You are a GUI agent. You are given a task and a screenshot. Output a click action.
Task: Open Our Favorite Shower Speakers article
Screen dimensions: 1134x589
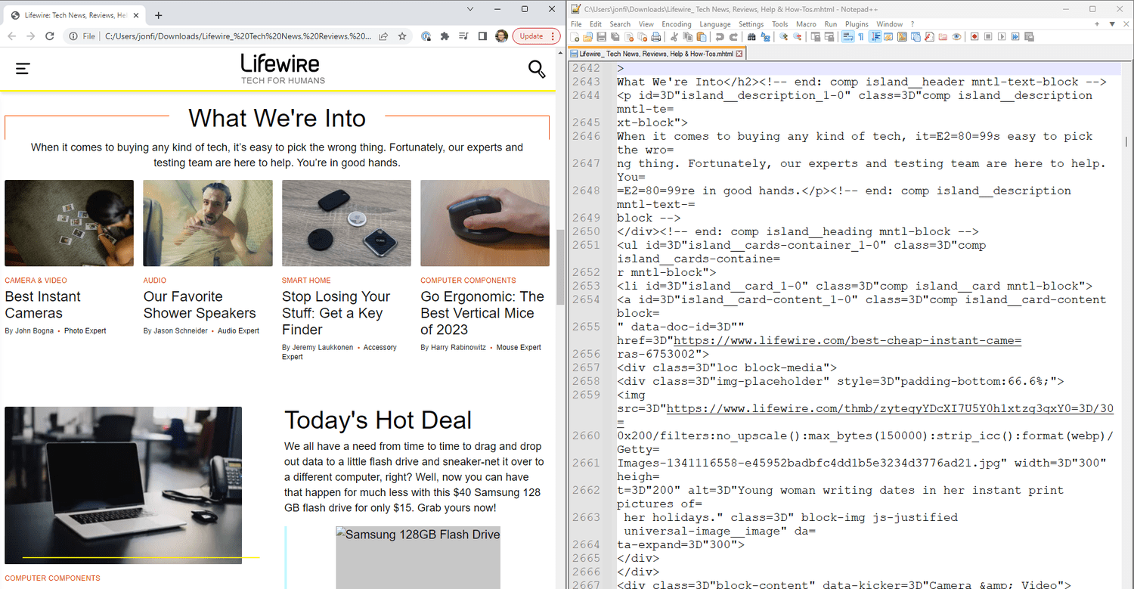pyautogui.click(x=200, y=305)
